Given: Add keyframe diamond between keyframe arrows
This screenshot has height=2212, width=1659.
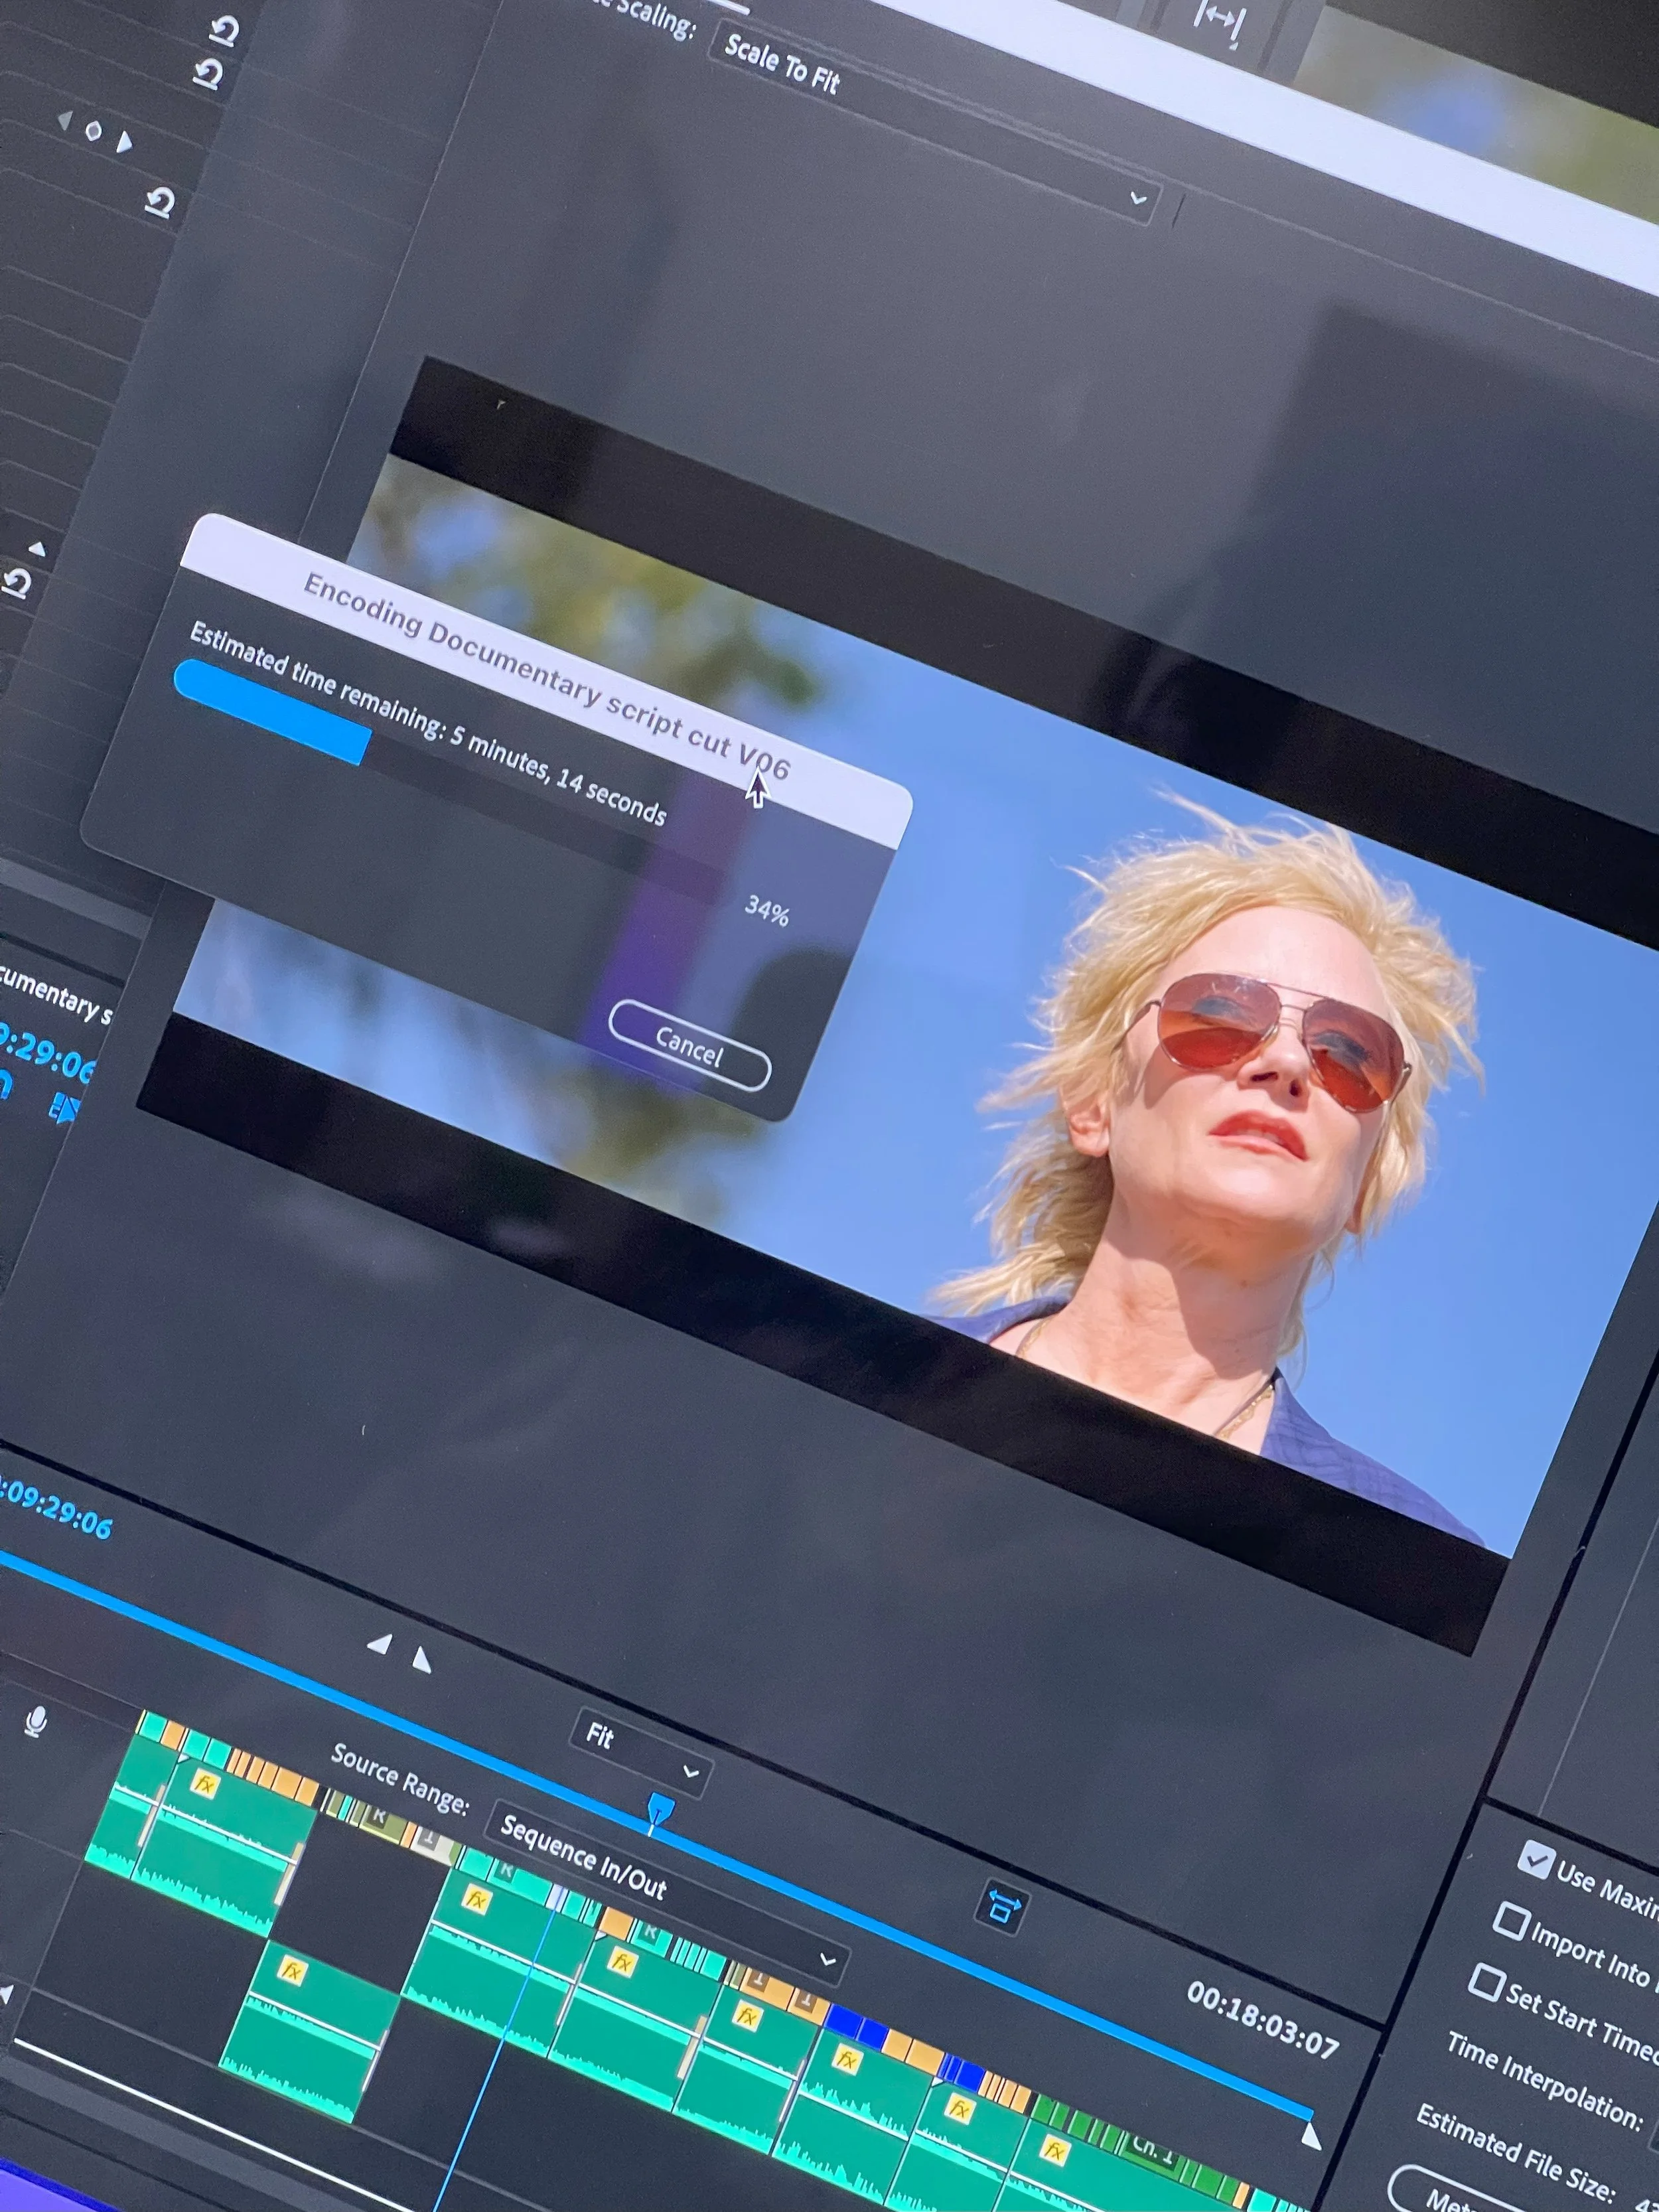Looking at the screenshot, I should pyautogui.click(x=94, y=131).
